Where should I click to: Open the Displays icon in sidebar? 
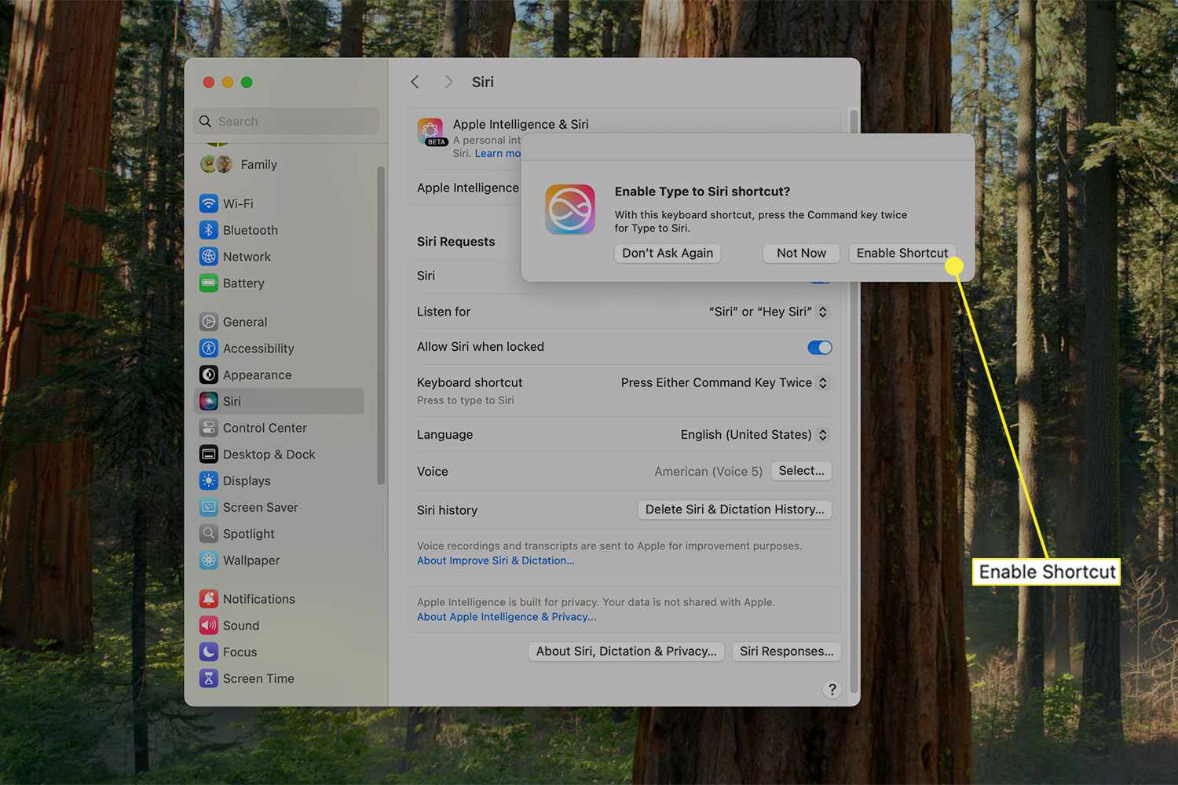pos(208,481)
